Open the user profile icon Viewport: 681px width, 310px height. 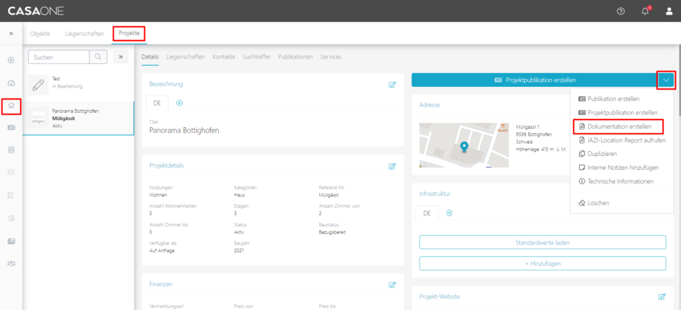(x=669, y=11)
